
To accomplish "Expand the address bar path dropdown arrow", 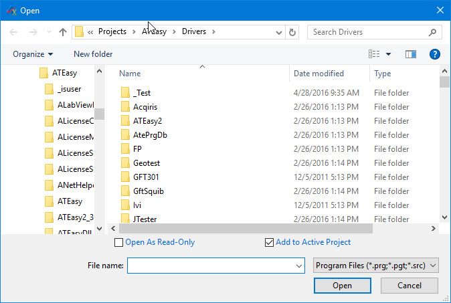I will point(278,32).
